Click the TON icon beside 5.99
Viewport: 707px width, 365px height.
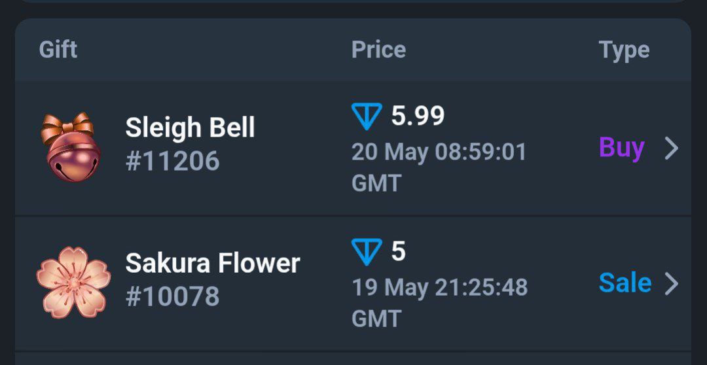367,116
